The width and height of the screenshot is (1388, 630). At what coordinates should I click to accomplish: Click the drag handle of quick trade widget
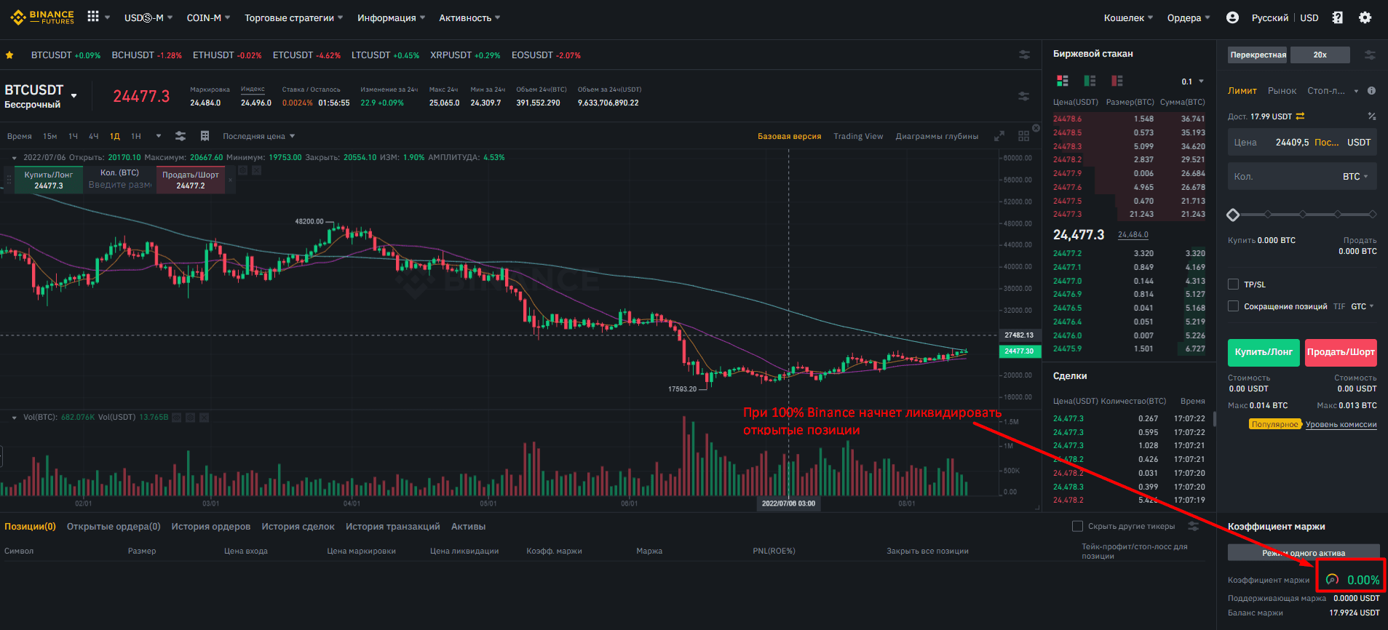[9, 180]
